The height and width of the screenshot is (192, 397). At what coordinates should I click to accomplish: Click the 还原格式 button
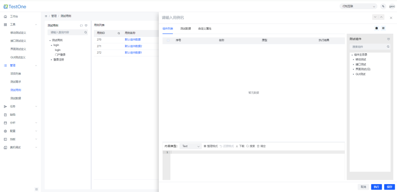coord(227,146)
